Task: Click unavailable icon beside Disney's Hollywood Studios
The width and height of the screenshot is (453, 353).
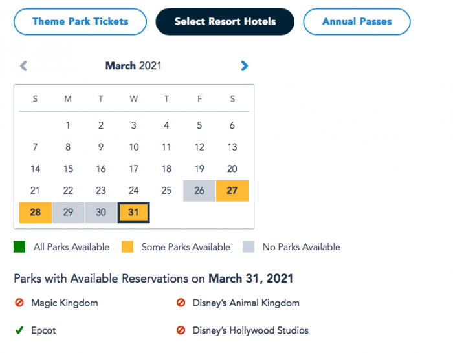Action: (181, 330)
